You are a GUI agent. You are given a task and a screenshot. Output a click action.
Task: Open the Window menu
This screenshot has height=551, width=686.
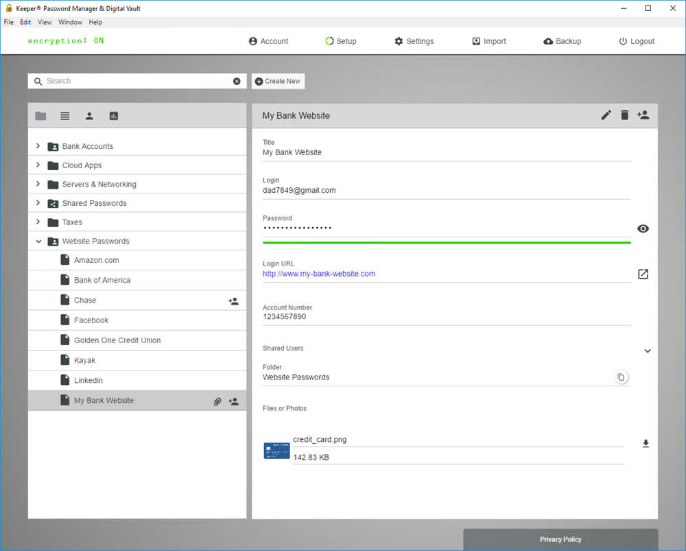tap(70, 23)
